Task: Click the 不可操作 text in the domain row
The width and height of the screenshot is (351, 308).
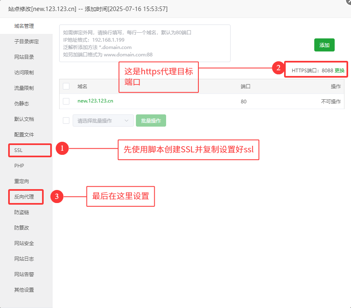Action: (331, 101)
